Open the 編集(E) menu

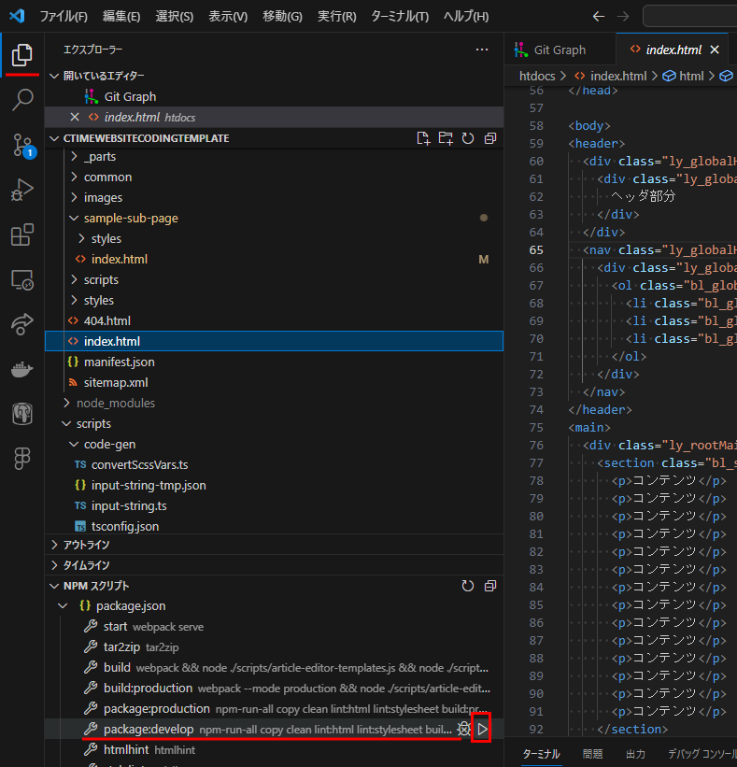pos(121,16)
